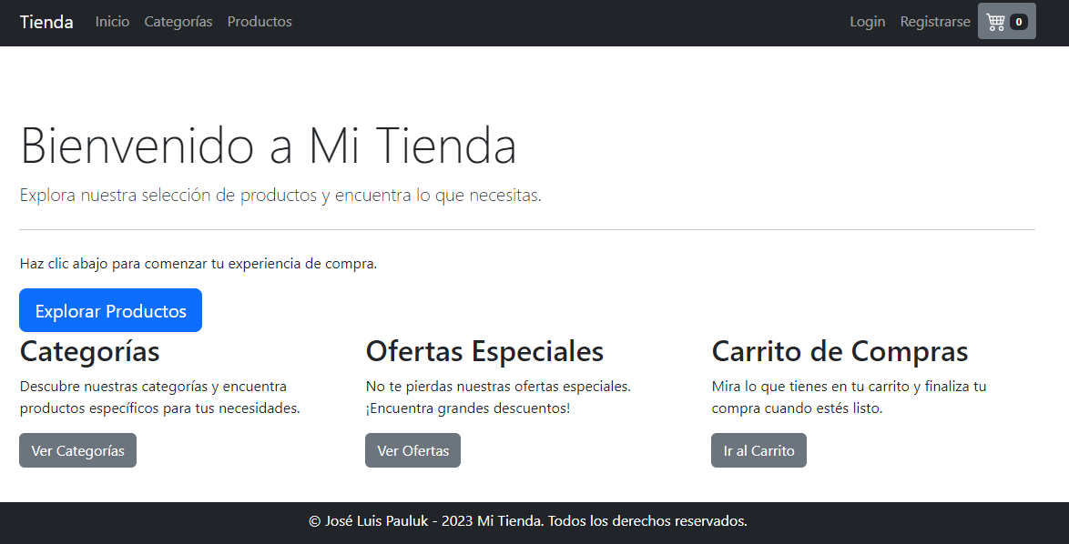Click the Ver Categorías button
This screenshot has width=1069, height=544.
(77, 450)
